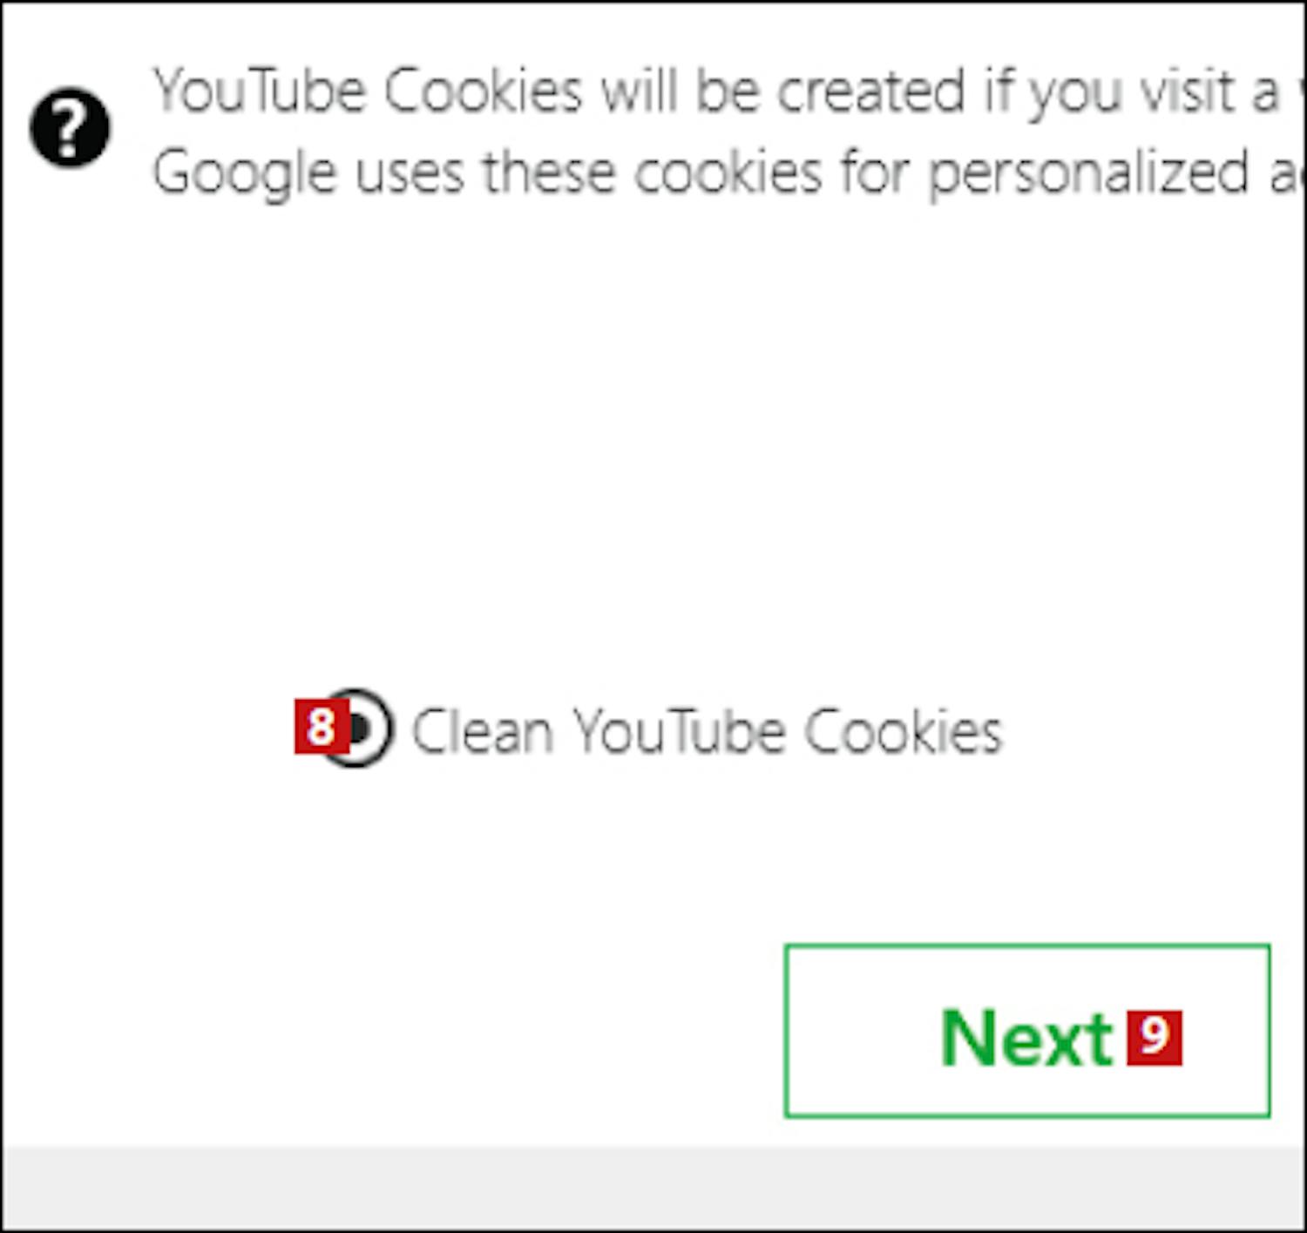Viewport: 1307px width, 1233px height.
Task: Click the Next button
Action: [x=1027, y=1031]
